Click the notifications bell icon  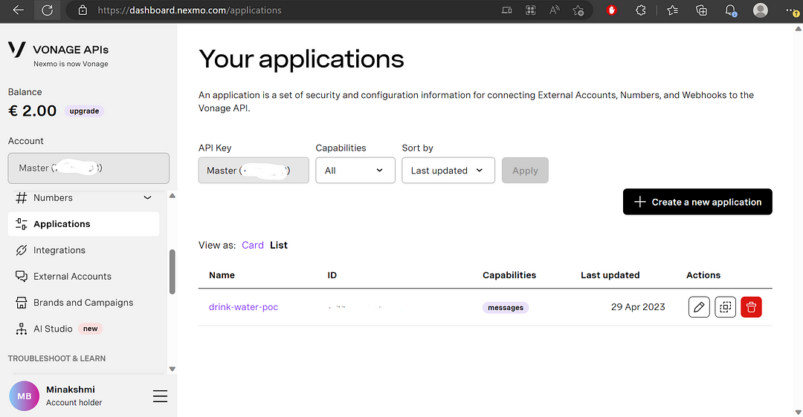point(731,10)
